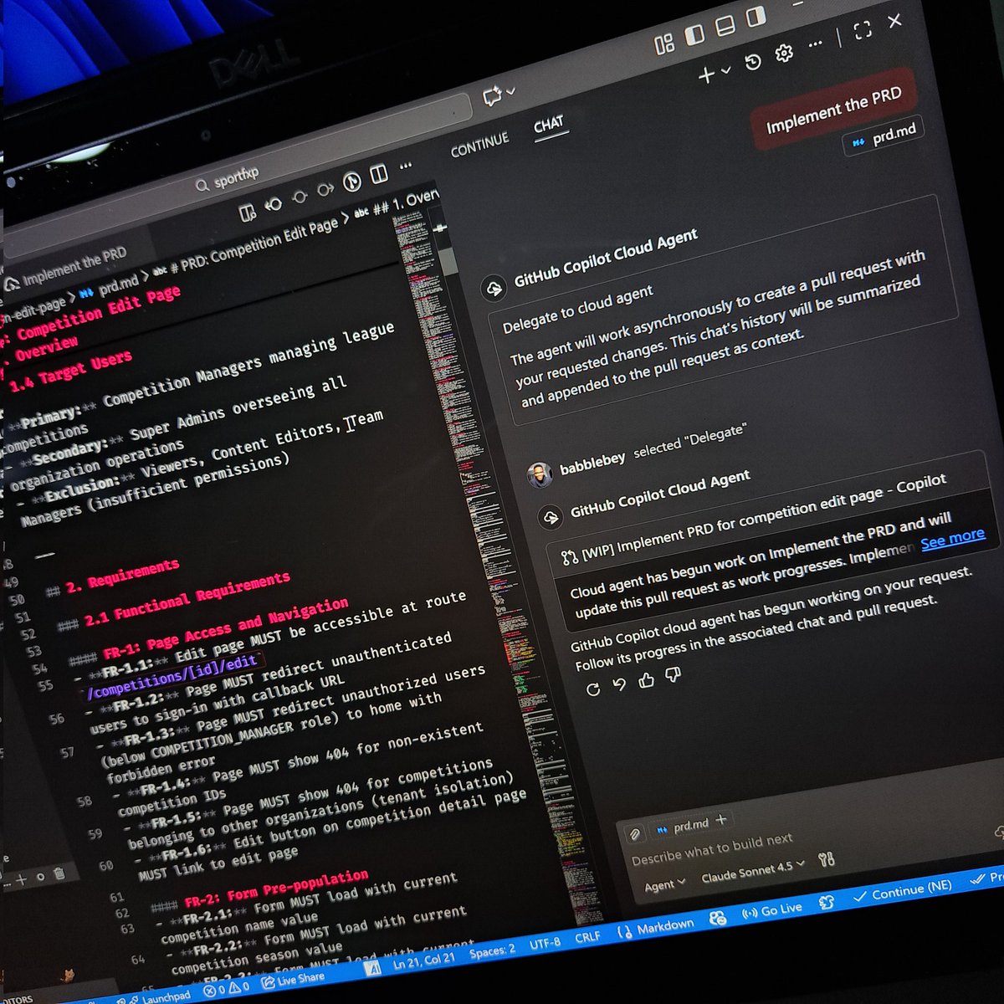Click the delegate cloud icon in chat input

click(998, 832)
